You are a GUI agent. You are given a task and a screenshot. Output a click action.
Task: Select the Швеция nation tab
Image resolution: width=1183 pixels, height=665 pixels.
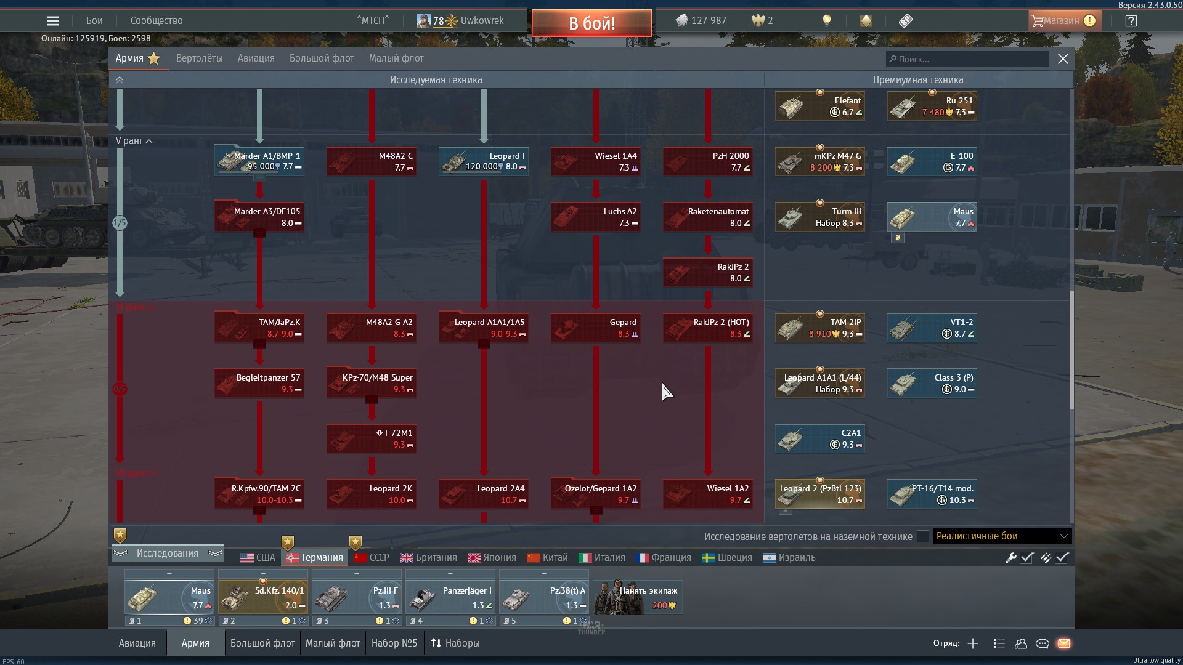pyautogui.click(x=727, y=558)
